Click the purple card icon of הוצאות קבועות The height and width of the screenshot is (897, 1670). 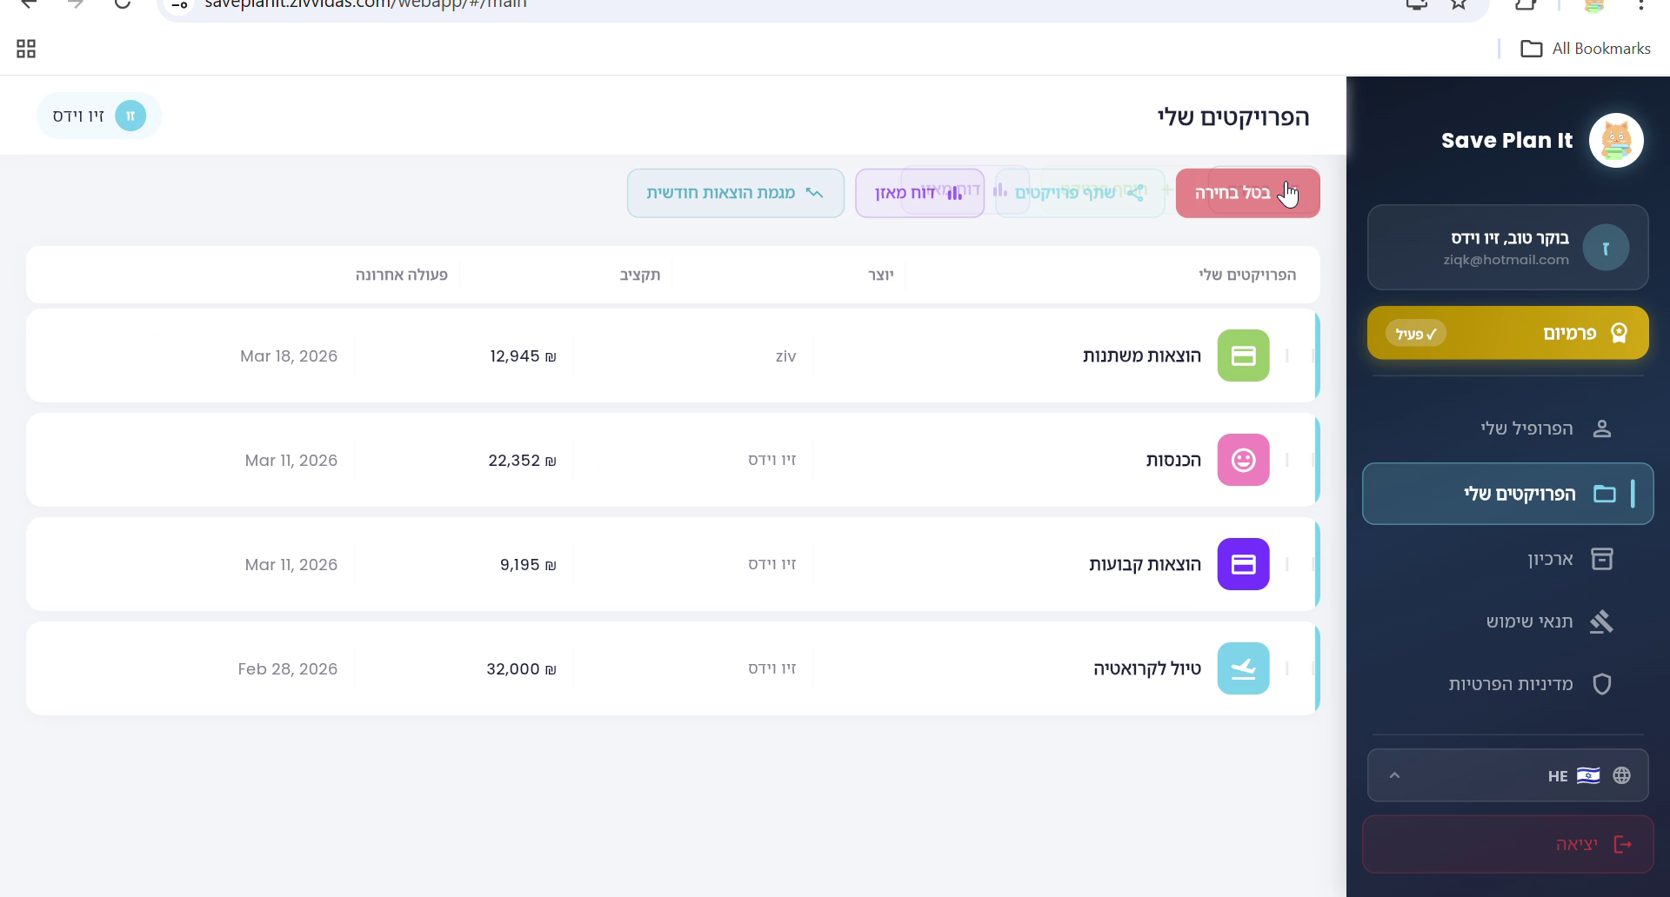(x=1243, y=564)
